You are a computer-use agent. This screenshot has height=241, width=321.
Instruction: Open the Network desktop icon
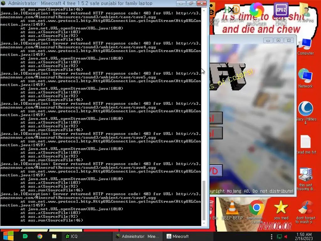point(305,78)
